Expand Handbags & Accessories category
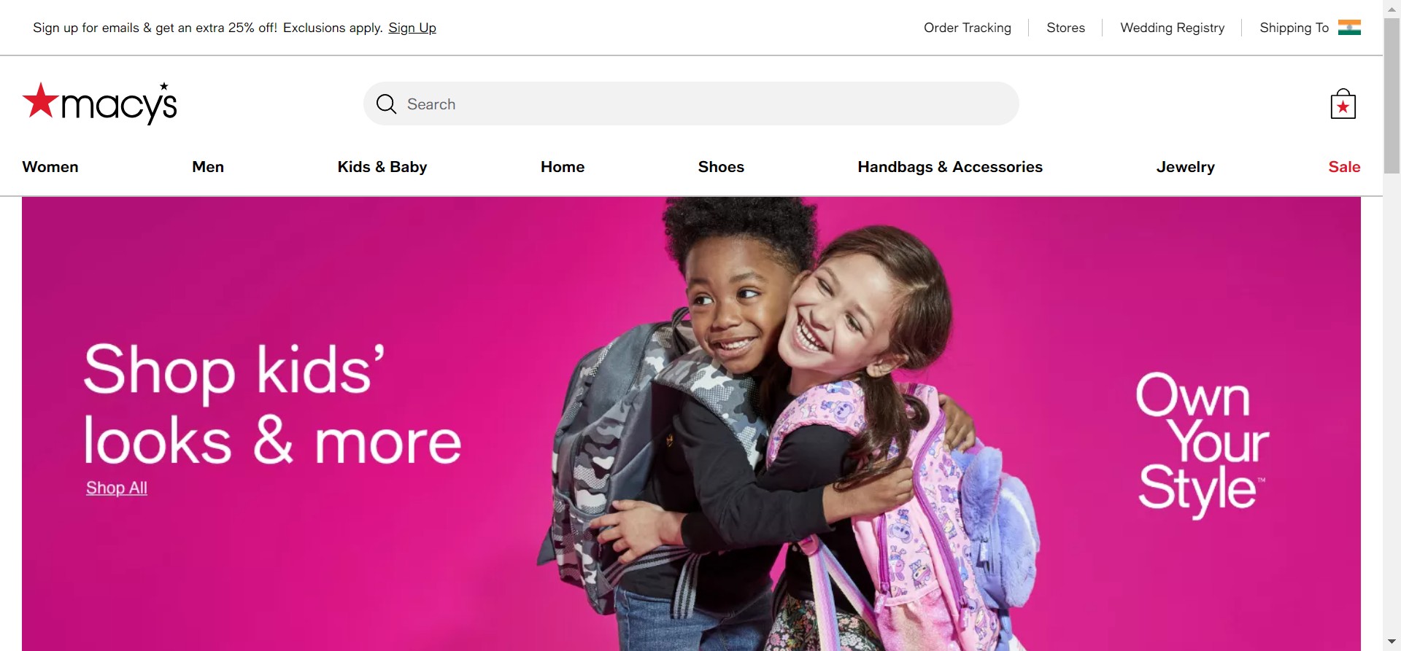Screen dimensions: 1401x651 click(x=950, y=167)
